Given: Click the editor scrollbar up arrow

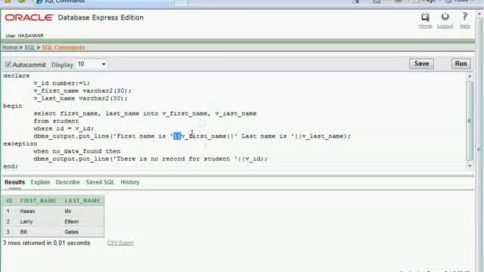Looking at the screenshot, I should point(470,76).
